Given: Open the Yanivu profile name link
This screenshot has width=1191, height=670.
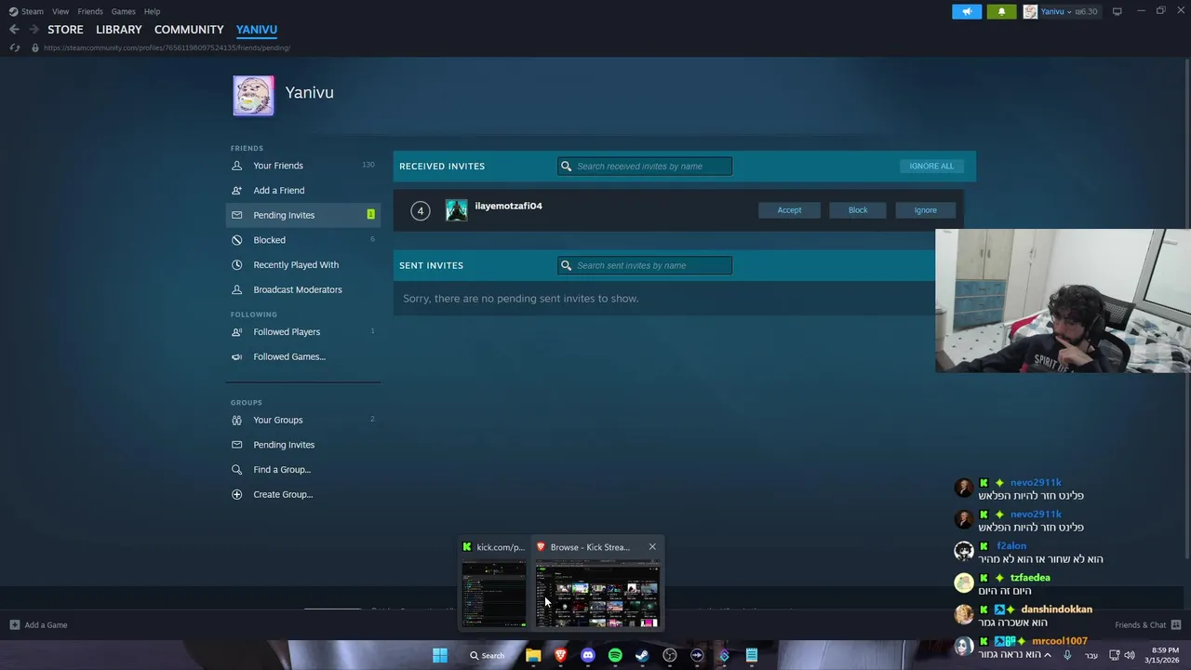Looking at the screenshot, I should tap(309, 92).
